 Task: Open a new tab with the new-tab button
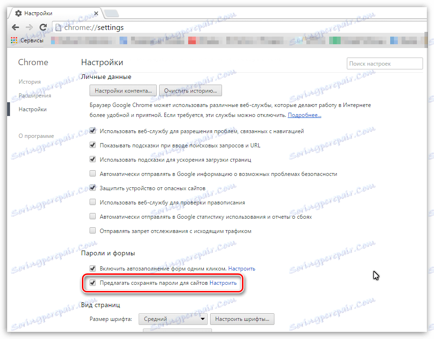coord(111,13)
